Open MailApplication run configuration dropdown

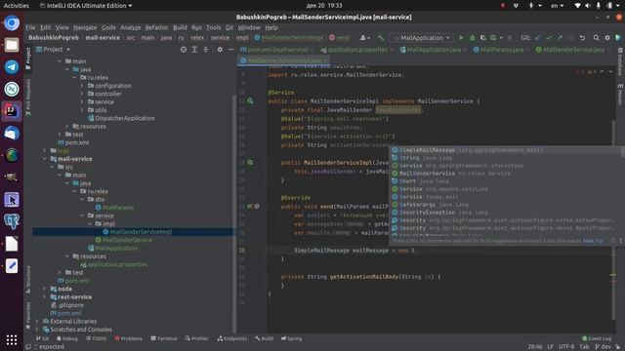coord(422,38)
